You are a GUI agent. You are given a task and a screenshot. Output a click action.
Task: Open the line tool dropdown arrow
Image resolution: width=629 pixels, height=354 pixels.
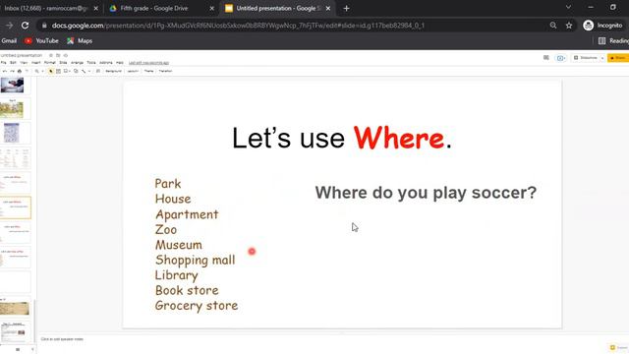(89, 71)
